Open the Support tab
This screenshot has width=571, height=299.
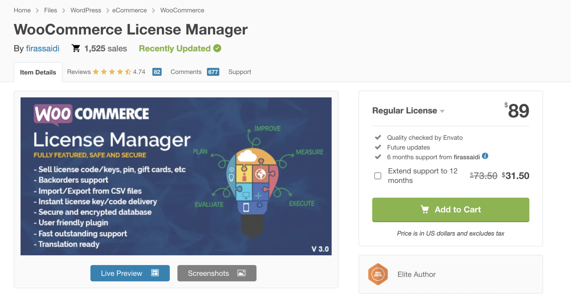(x=239, y=72)
